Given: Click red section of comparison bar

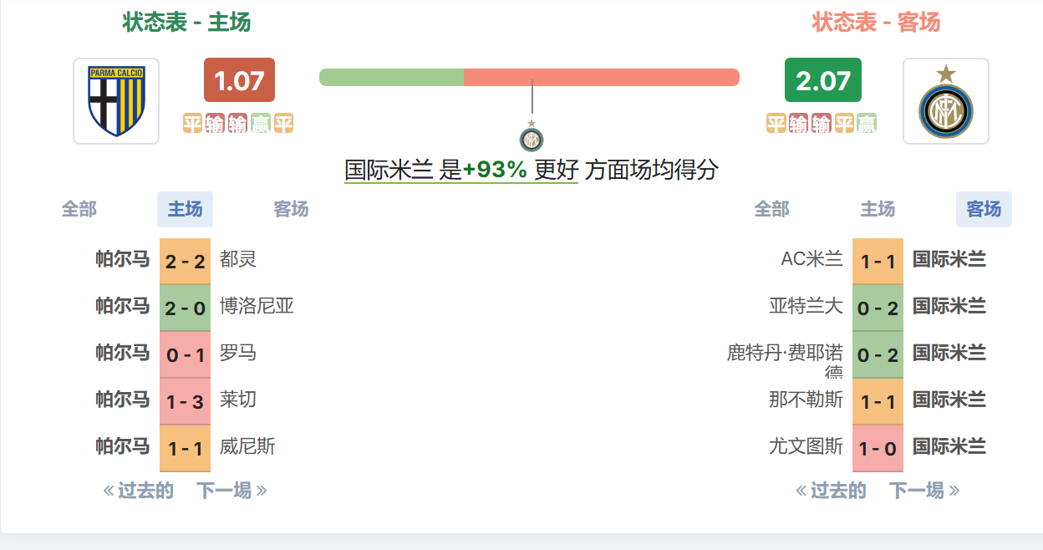Looking at the screenshot, I should pyautogui.click(x=602, y=77).
